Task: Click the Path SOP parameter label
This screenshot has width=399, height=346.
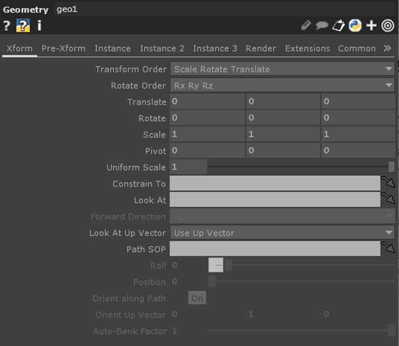Action: point(146,249)
